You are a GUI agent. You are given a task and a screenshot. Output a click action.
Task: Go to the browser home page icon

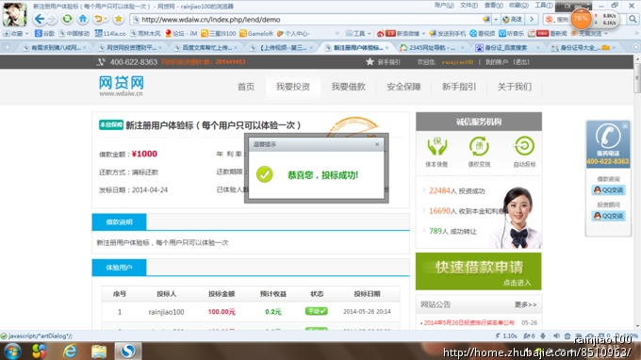[x=83, y=19]
